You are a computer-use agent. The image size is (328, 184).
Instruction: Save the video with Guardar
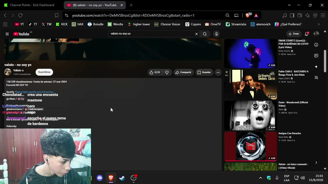(204, 72)
